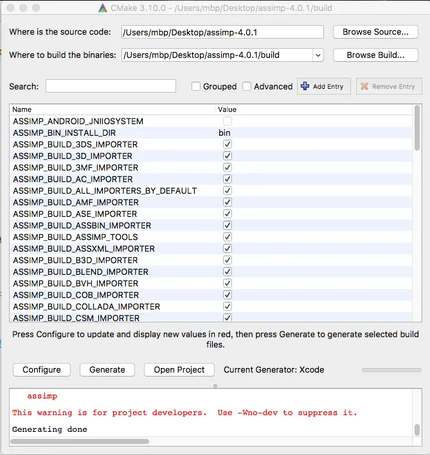430x455 pixels.
Task: Select ASSIMP_BUILD_BLEND_IMPORTER row name
Action: 80,272
